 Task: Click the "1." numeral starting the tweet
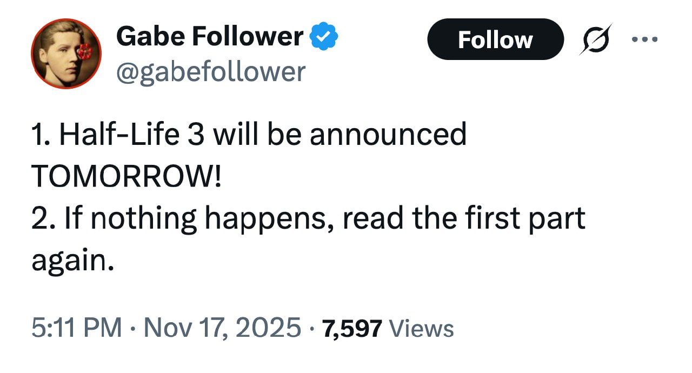[x=41, y=135]
